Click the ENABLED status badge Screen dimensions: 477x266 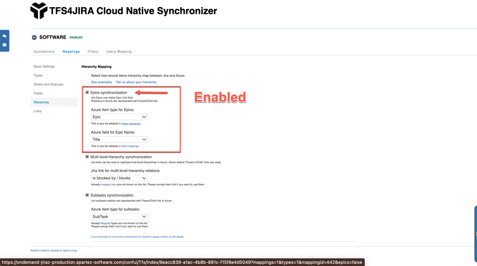point(76,37)
